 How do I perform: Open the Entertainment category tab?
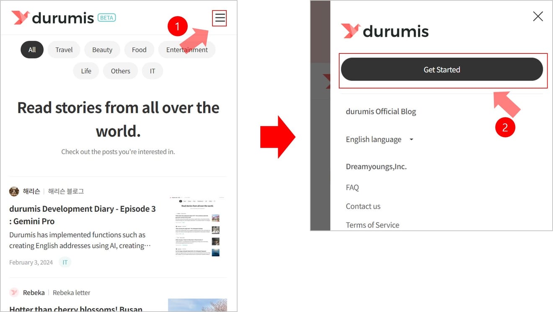click(x=187, y=49)
